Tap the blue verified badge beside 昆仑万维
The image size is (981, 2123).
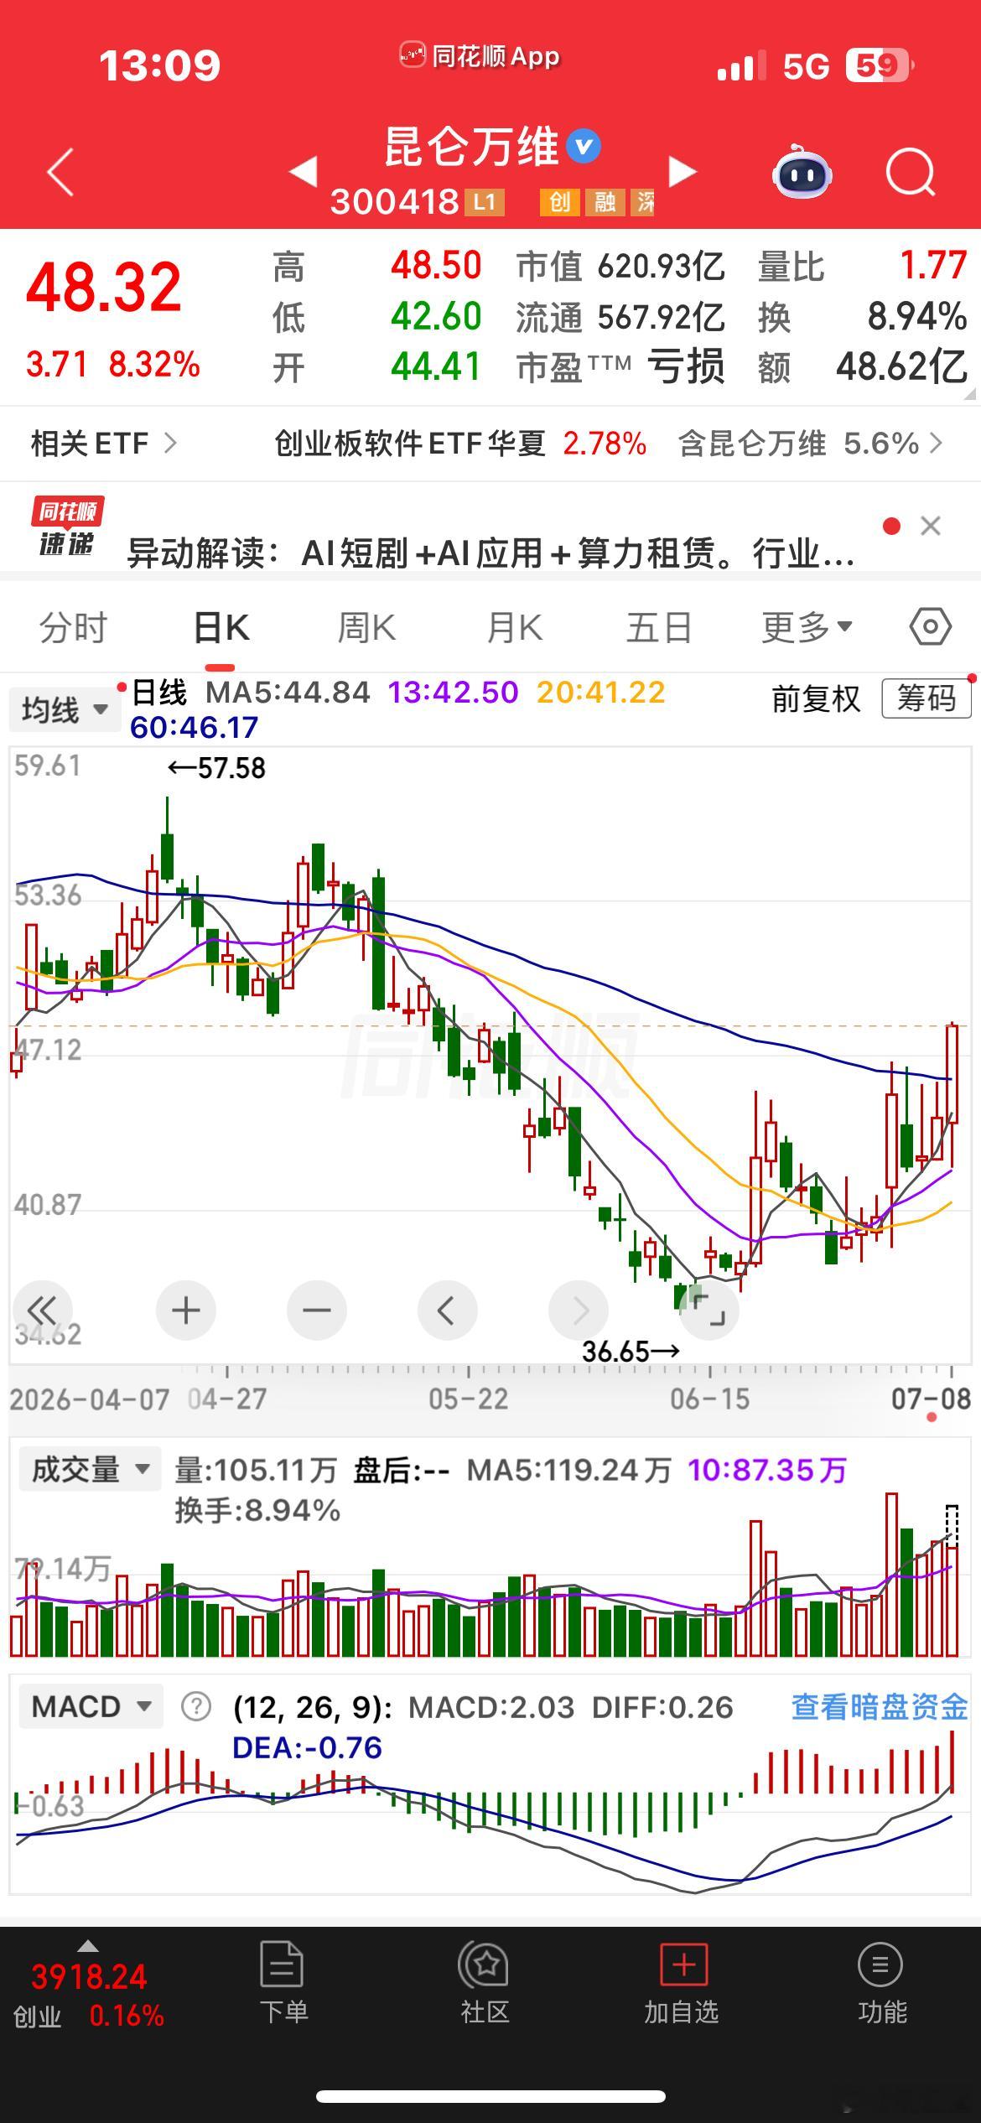click(x=584, y=147)
